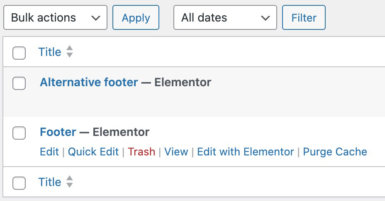The width and height of the screenshot is (385, 201).
Task: Move Footer to Trash
Action: (x=141, y=152)
